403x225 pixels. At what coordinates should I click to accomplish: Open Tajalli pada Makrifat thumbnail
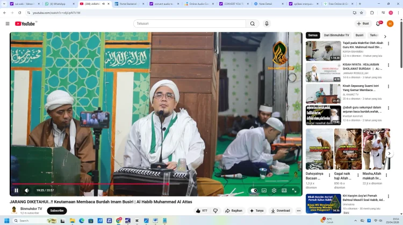pyautogui.click(x=323, y=51)
